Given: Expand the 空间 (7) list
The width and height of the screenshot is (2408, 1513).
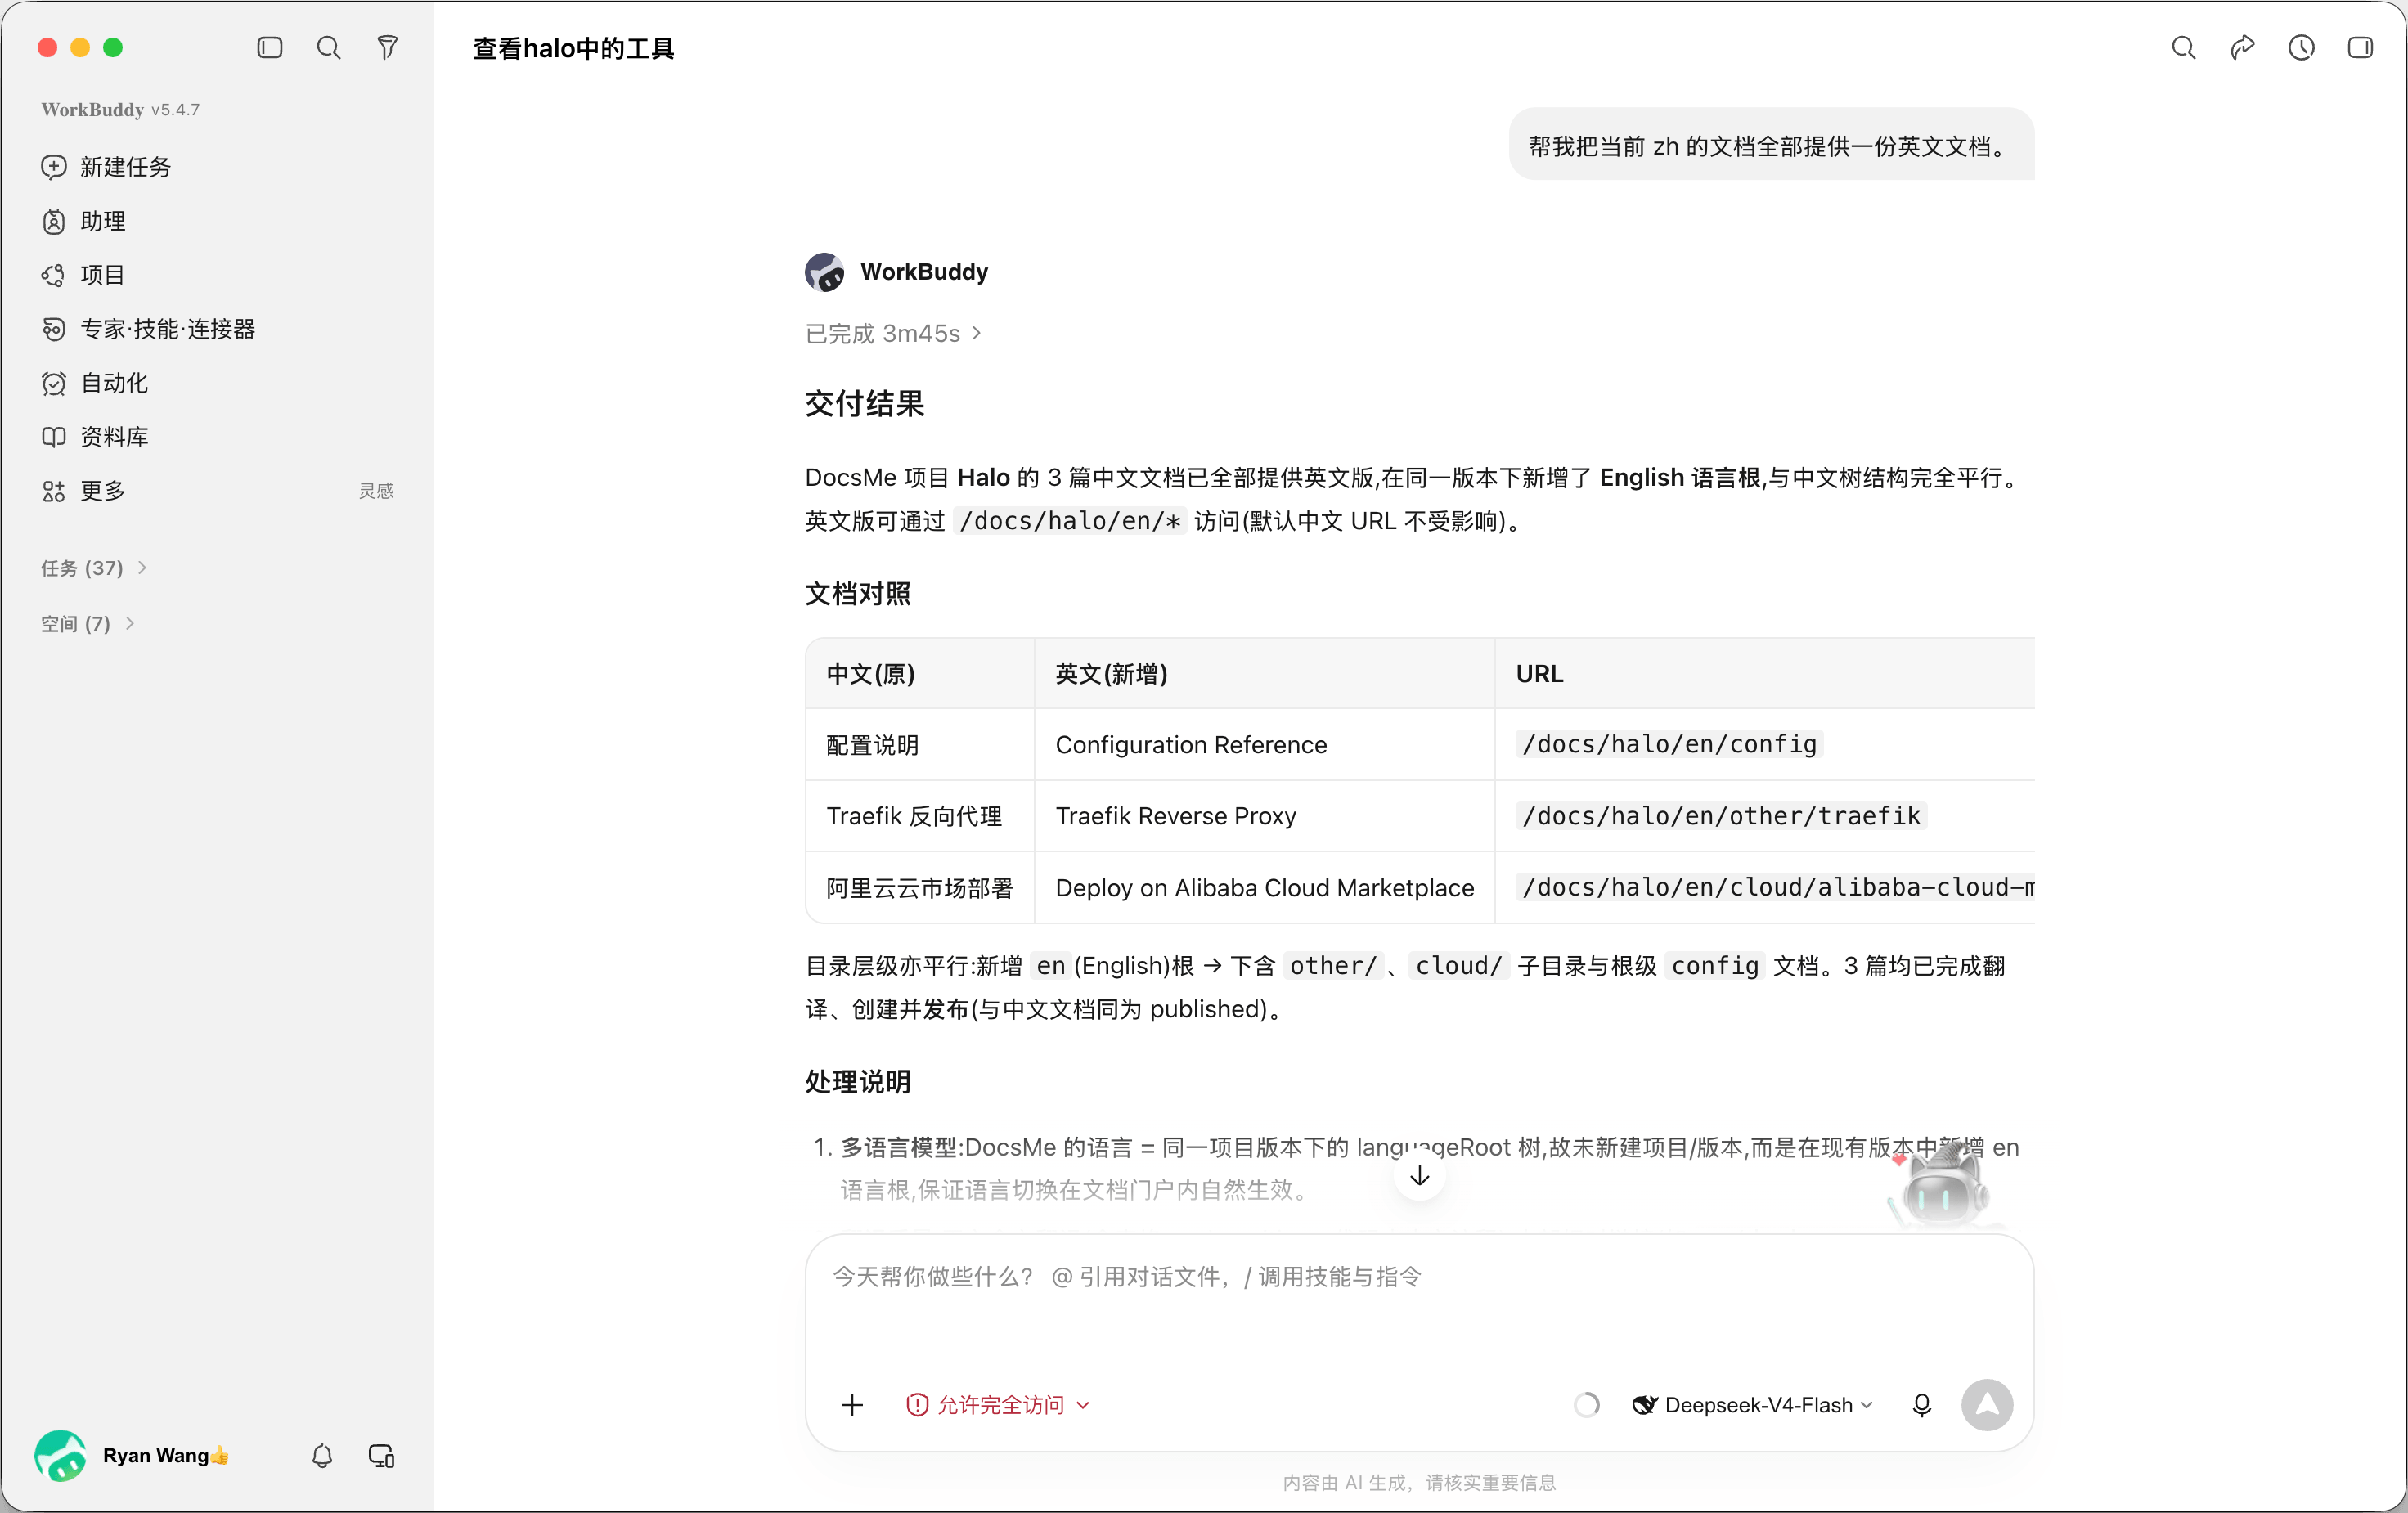Looking at the screenshot, I should [x=88, y=624].
